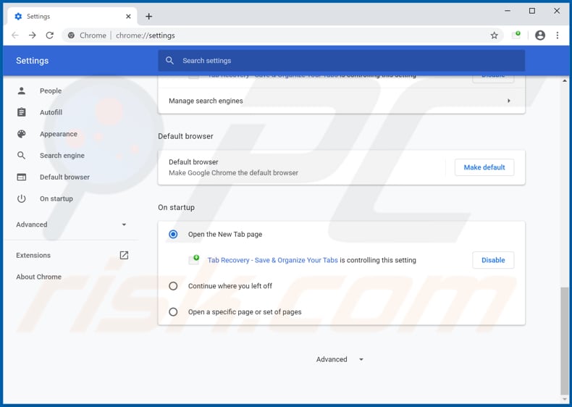Screen dimensions: 572x407
Task: Open Manage search engines chevron
Action: [509, 101]
